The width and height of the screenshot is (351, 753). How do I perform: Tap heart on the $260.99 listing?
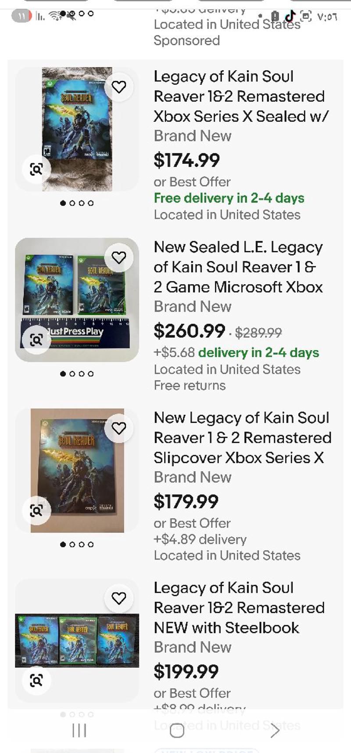pyautogui.click(x=119, y=257)
